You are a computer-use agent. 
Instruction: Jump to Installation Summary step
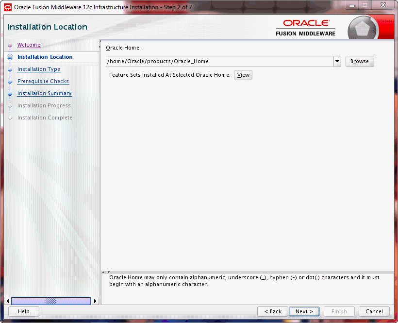click(x=45, y=93)
